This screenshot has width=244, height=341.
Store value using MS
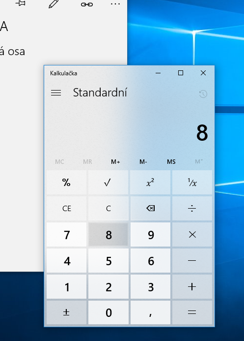(171, 161)
